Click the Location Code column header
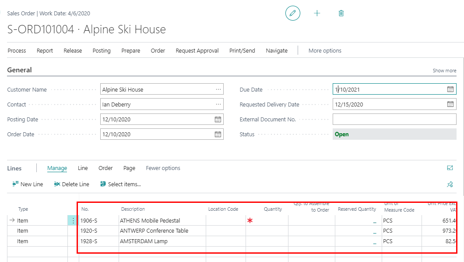 (223, 209)
